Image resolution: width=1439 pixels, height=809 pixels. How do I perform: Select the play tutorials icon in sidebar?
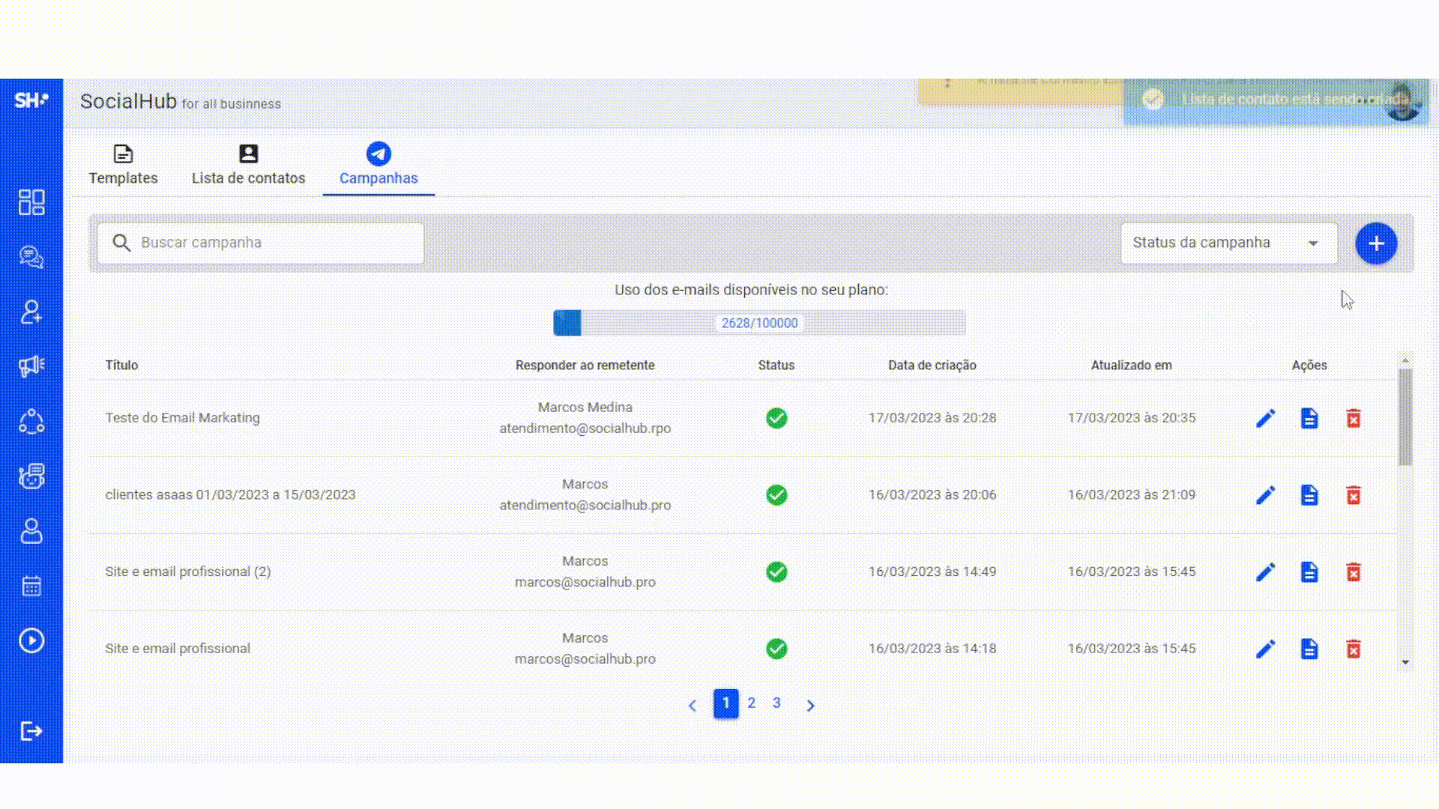[x=31, y=640]
